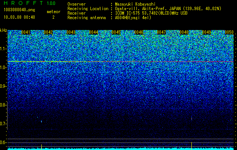Select the file name 1003080040.png
237x150 pixels.
(19, 10)
